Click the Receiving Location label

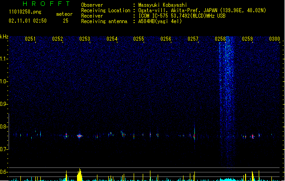point(106,10)
